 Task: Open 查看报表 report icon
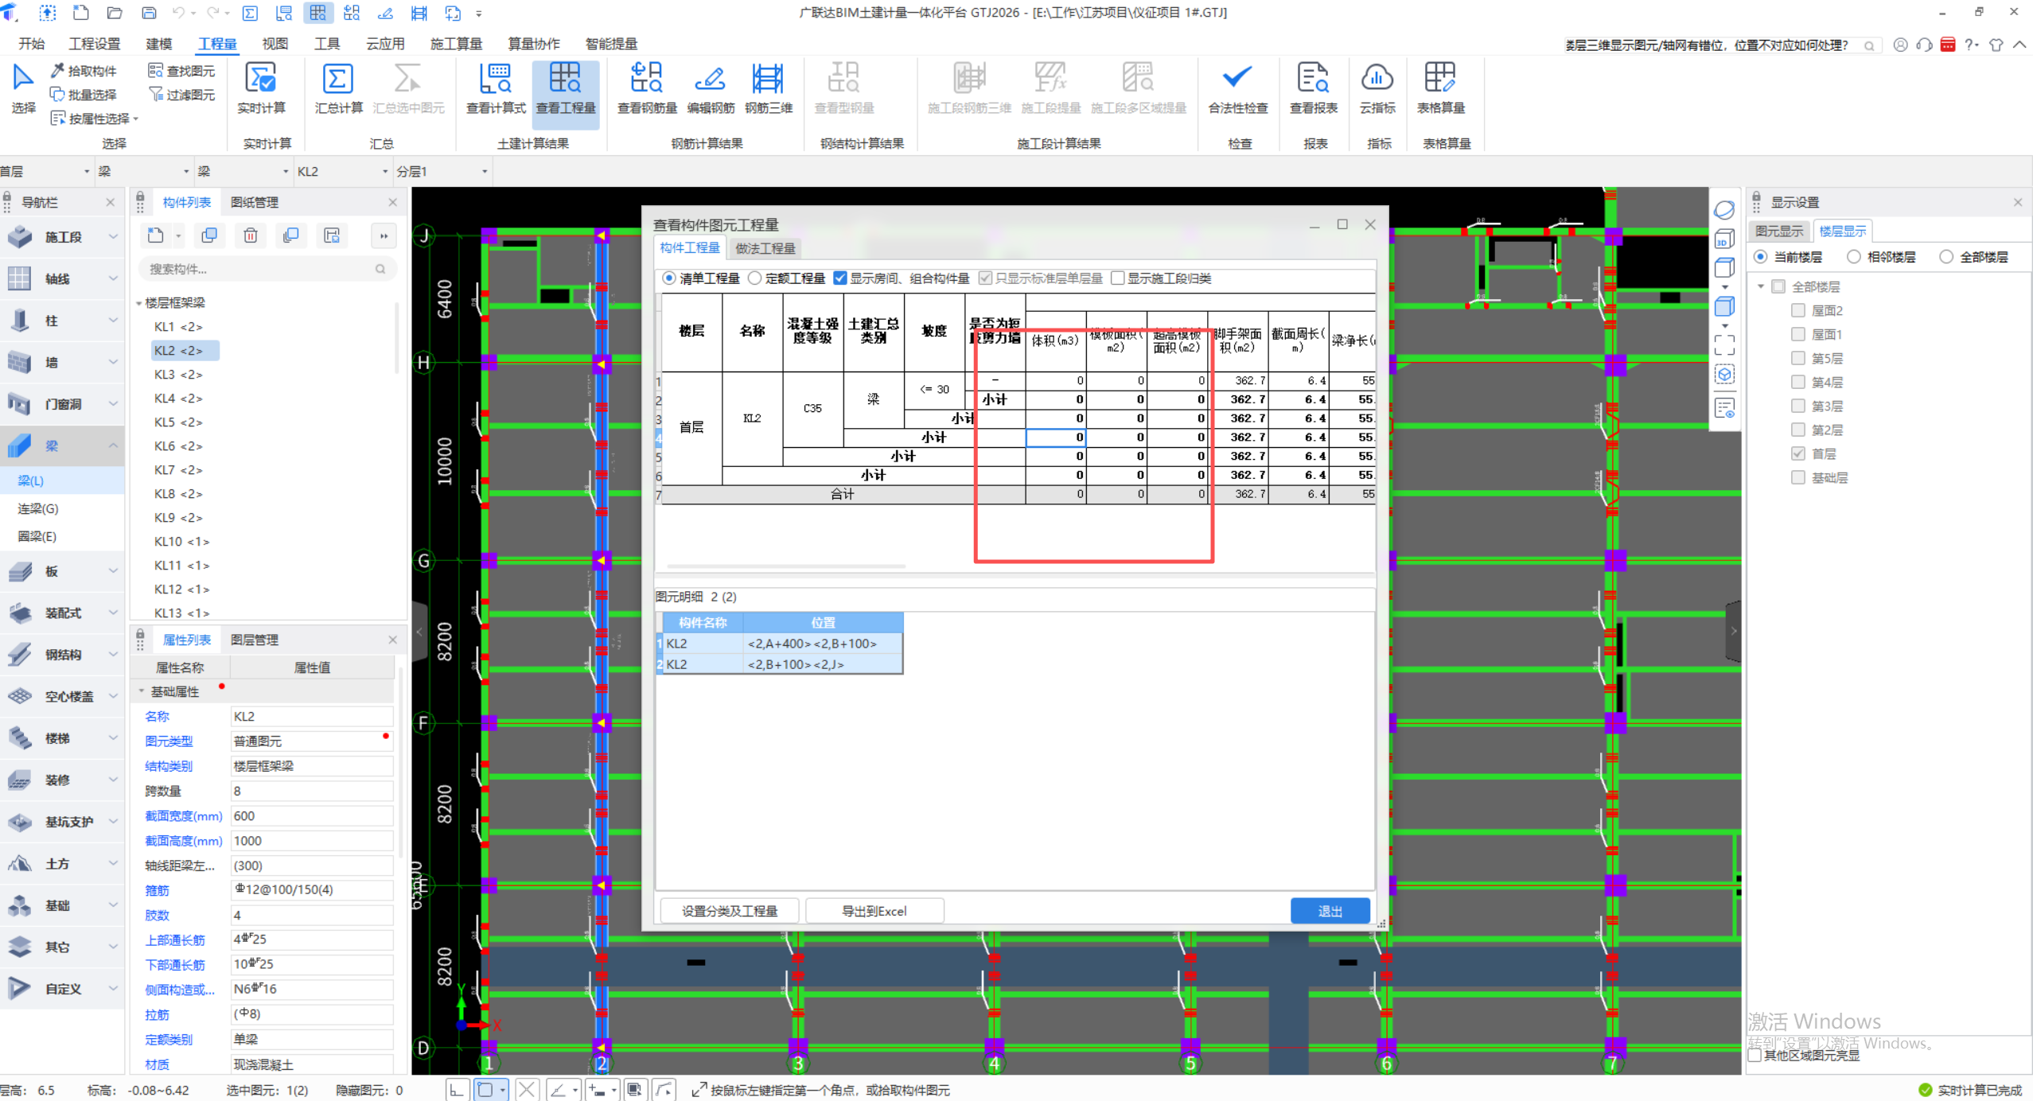click(1313, 80)
